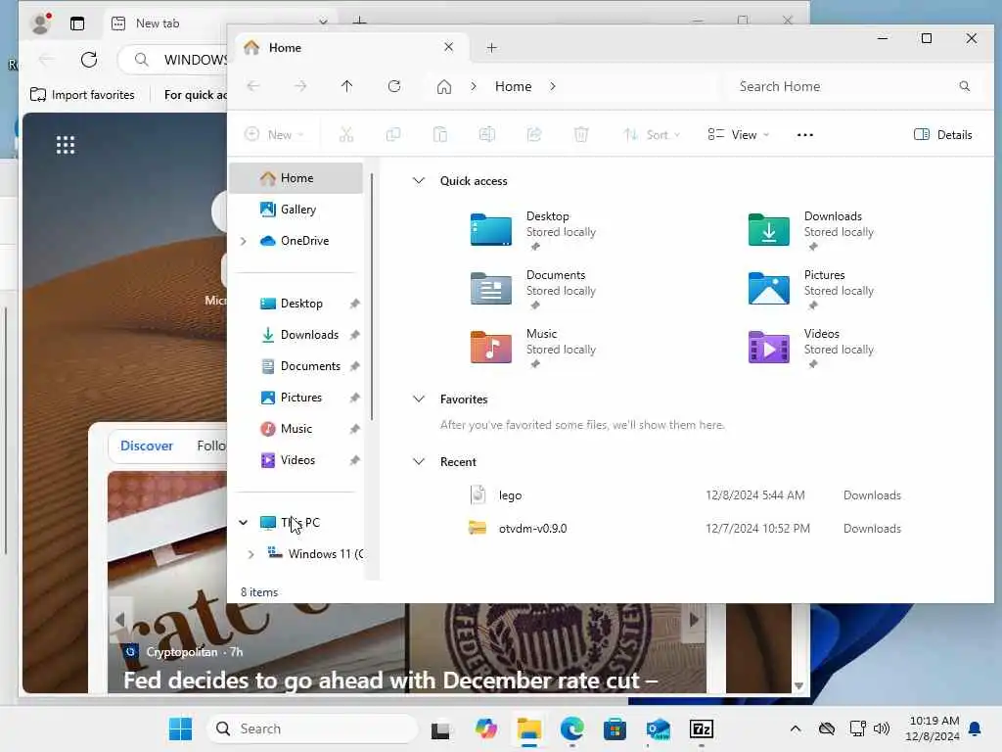Go to previous news story arrow
The width and height of the screenshot is (1002, 752).
coord(119,619)
